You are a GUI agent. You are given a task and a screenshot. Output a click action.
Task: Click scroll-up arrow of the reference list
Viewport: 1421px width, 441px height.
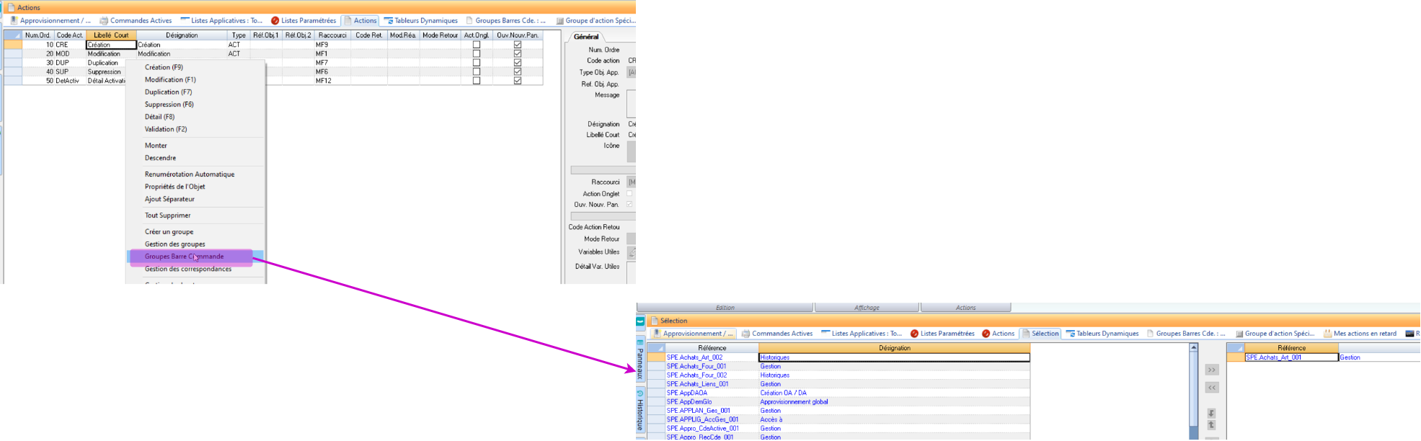click(1193, 348)
